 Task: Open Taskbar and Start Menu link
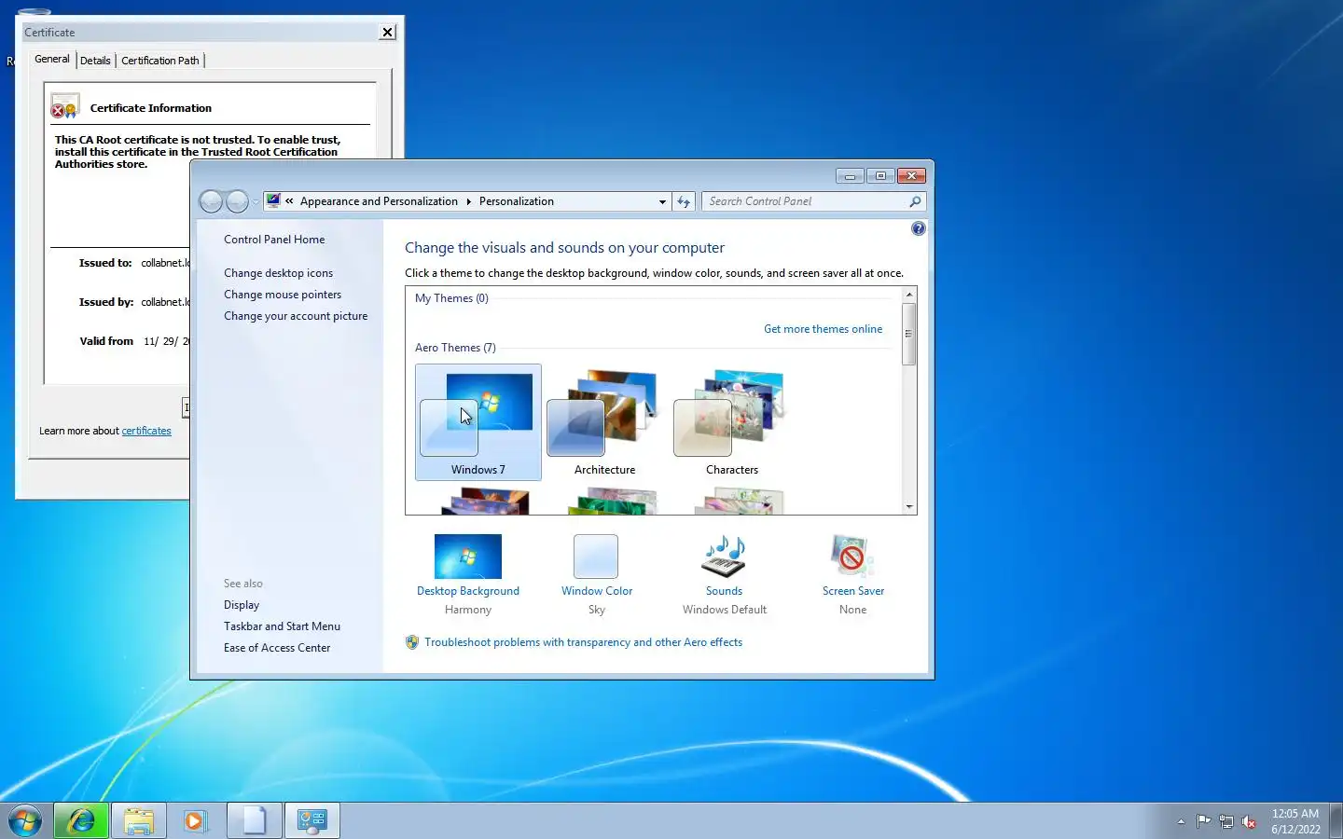coord(282,626)
